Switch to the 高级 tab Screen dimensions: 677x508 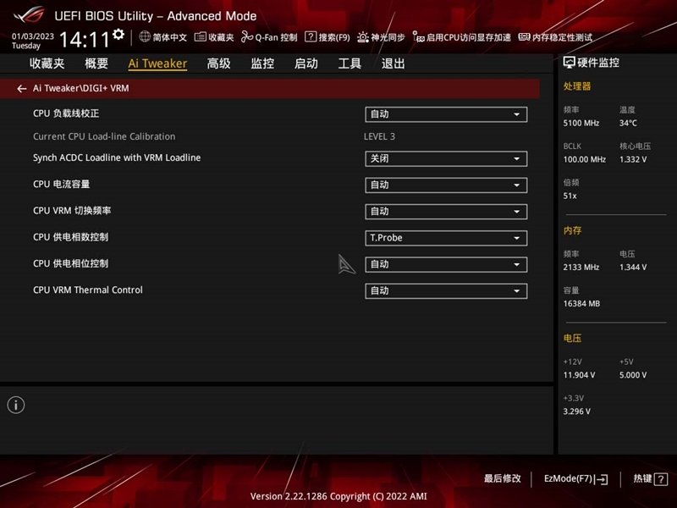pos(218,63)
